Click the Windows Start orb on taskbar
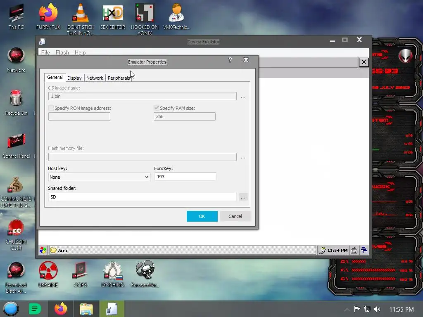The image size is (423, 317). click(x=11, y=309)
